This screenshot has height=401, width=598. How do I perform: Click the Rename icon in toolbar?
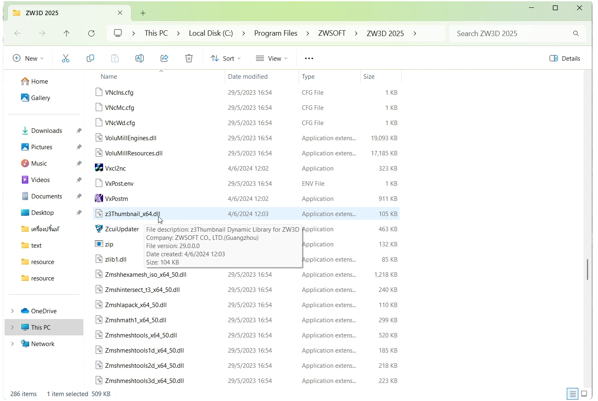[x=140, y=59]
